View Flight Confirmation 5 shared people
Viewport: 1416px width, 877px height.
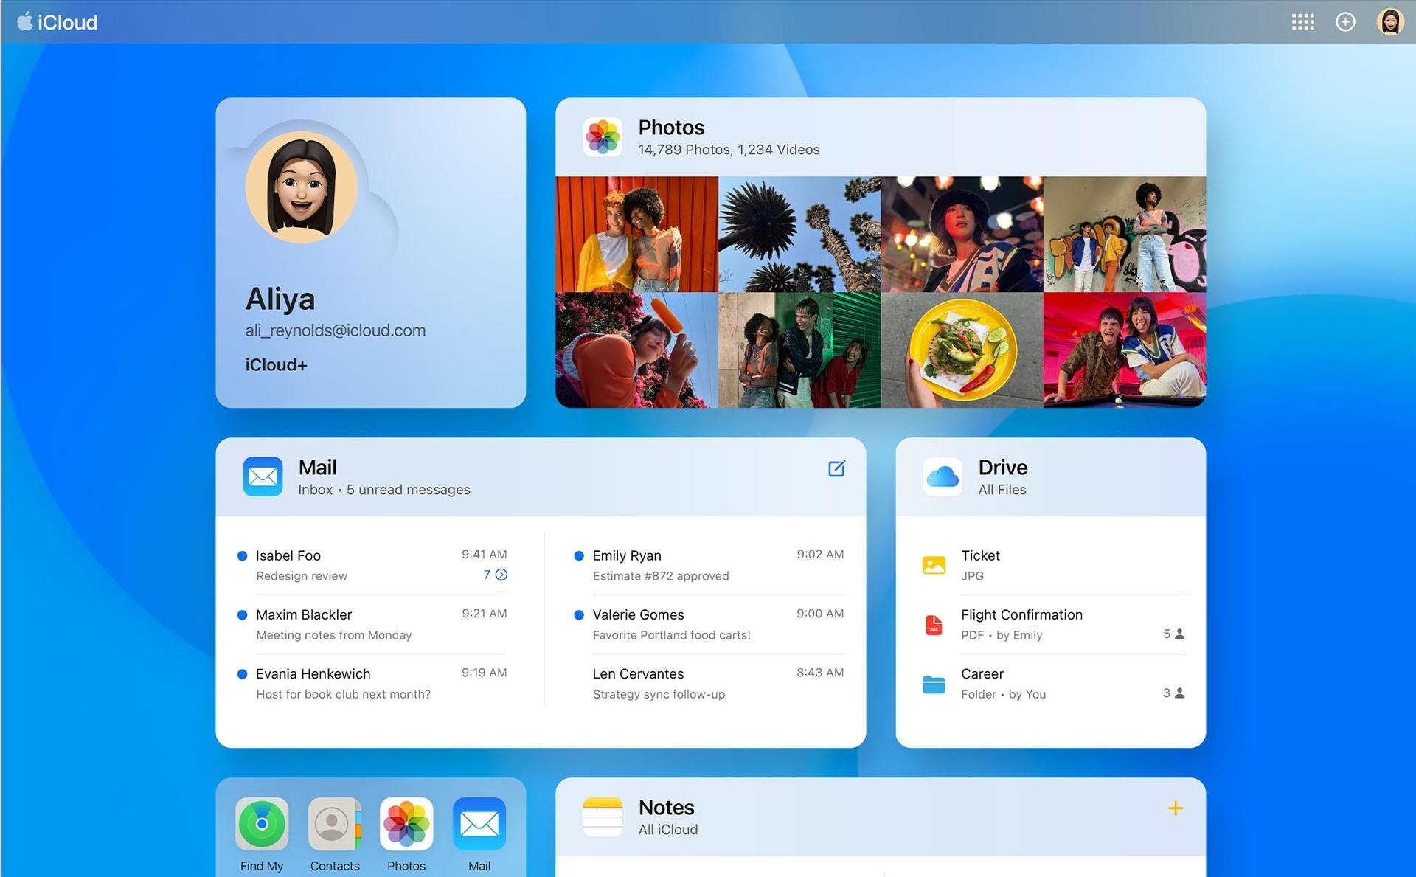(1173, 634)
